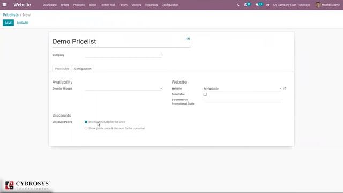The width and height of the screenshot is (343, 193).
Task: Open the Dashboard menu
Action: [50, 5]
